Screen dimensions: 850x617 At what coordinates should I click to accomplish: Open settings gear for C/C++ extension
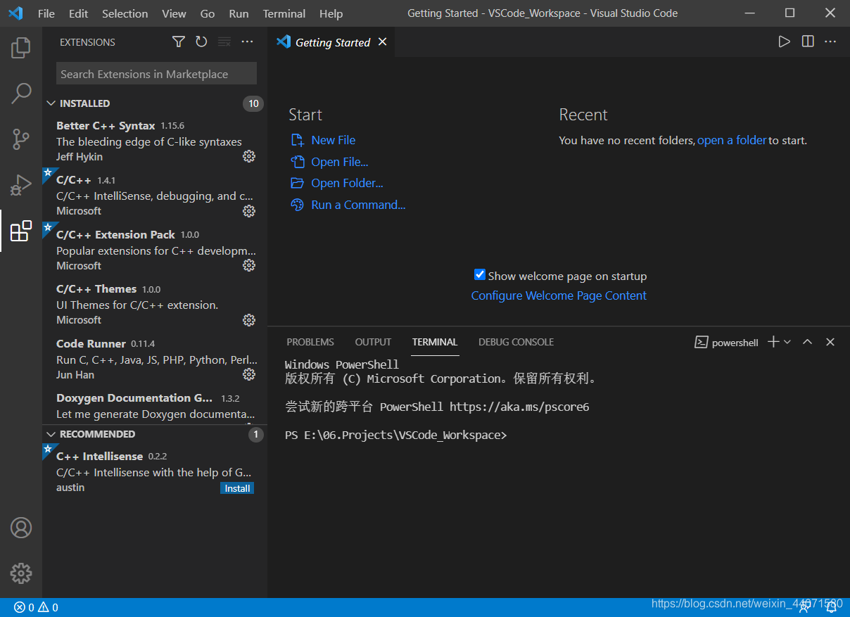249,210
